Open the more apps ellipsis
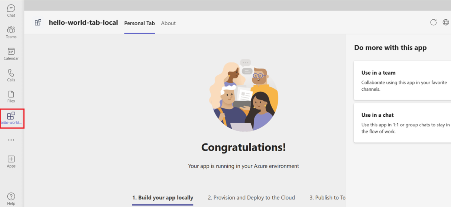The height and width of the screenshot is (207, 451). click(11, 140)
